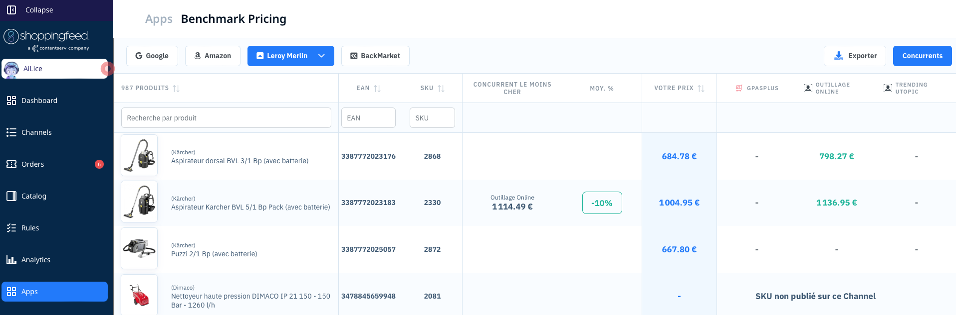
Task: Click the SKU value 2330
Action: (432, 203)
